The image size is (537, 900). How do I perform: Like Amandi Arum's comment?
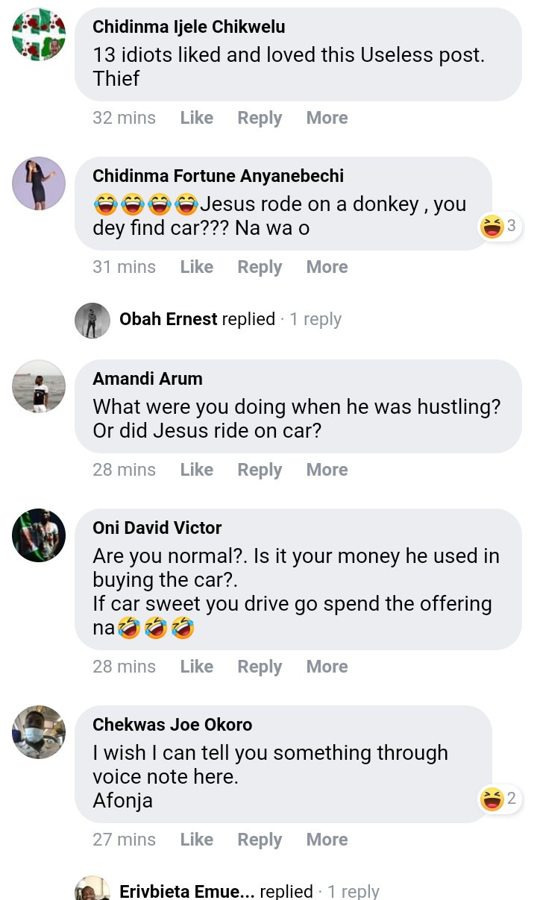pos(196,470)
